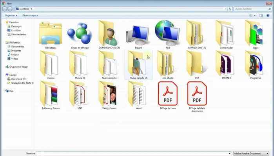Click the Escritorio breadcrumb in address bar
Screen dimensions: 274x156
point(24,9)
